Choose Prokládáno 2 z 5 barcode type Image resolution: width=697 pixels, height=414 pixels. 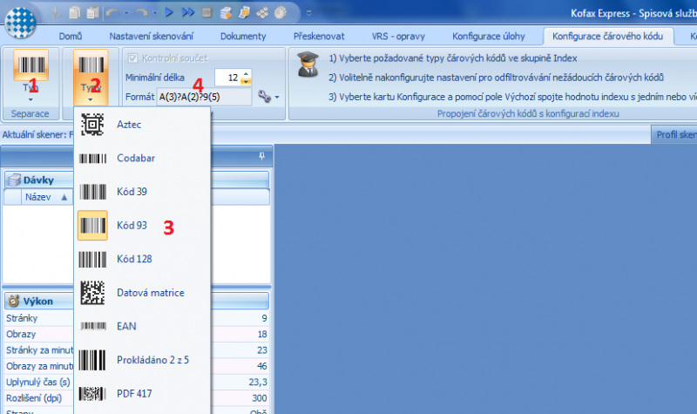[142, 360]
